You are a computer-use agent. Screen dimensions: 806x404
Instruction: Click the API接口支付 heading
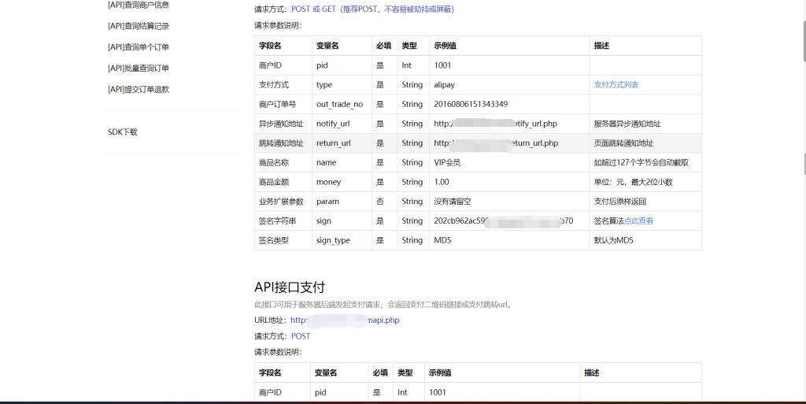[290, 287]
